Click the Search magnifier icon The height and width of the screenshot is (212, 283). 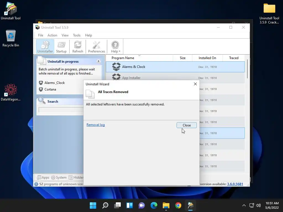coord(42,100)
